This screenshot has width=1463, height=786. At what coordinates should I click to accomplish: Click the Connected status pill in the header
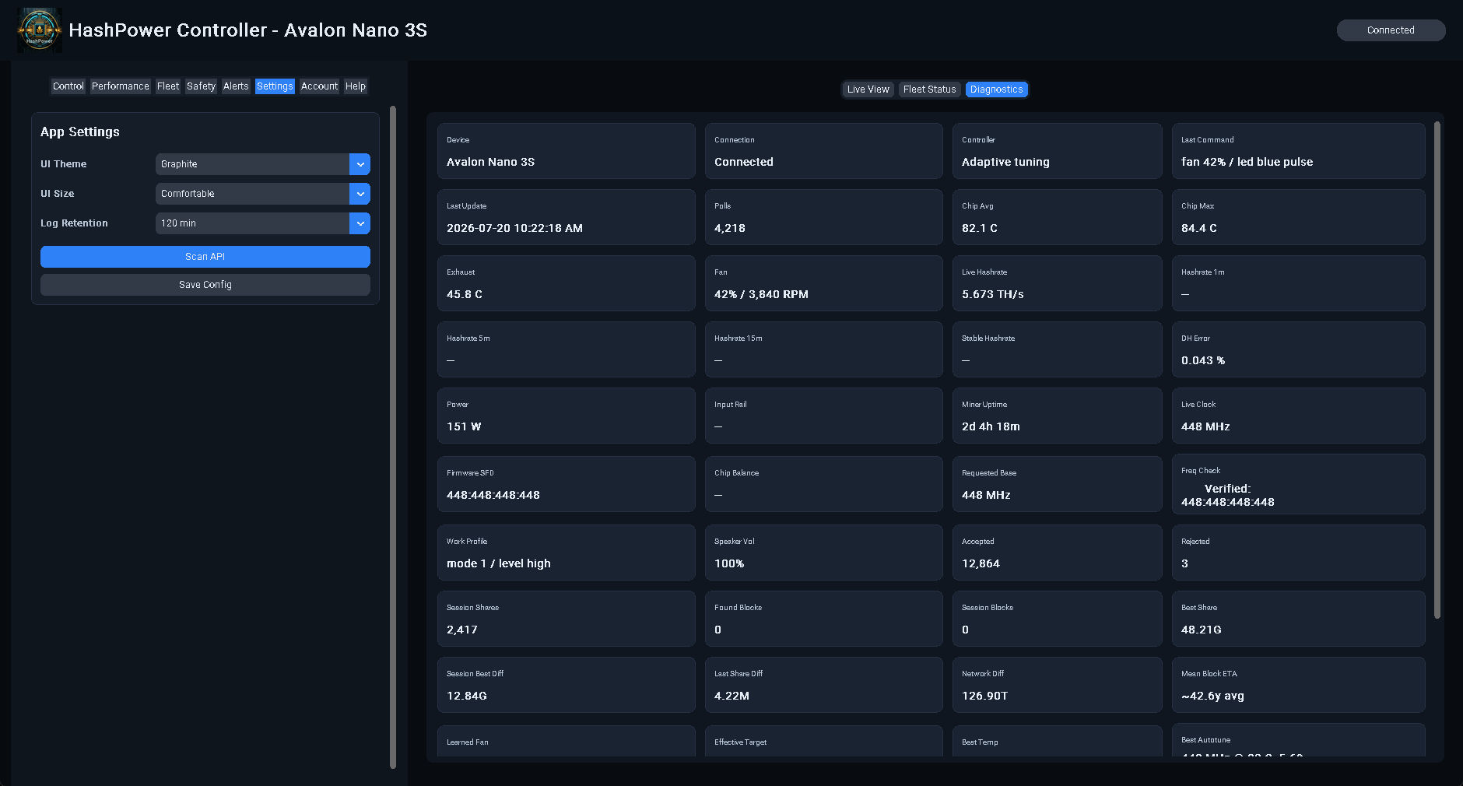[1391, 30]
